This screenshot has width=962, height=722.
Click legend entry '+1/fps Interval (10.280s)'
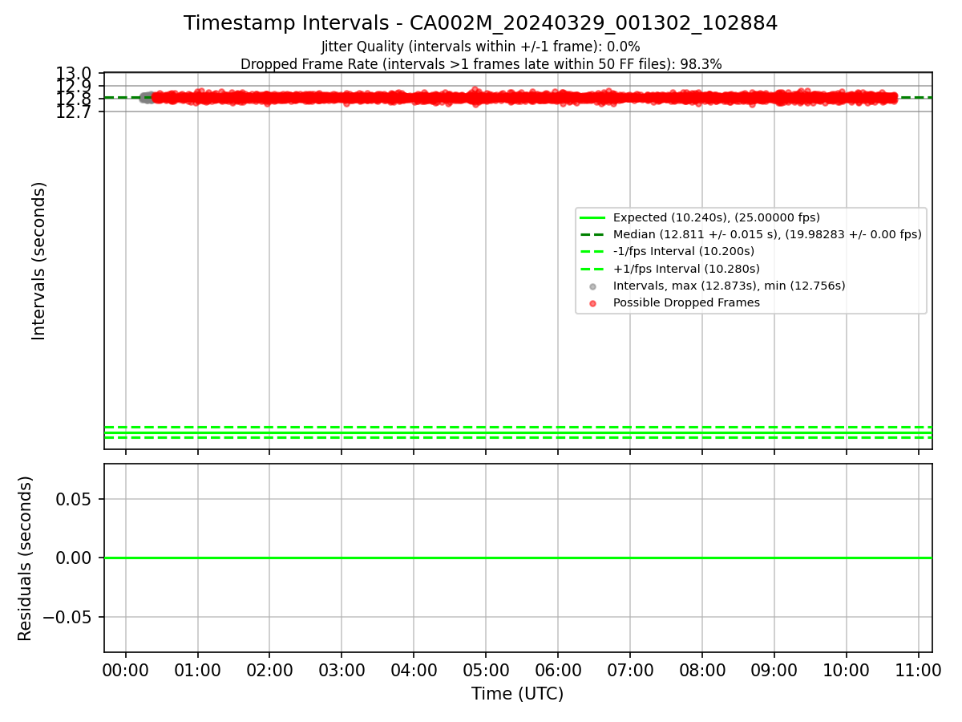pyautogui.click(x=686, y=269)
